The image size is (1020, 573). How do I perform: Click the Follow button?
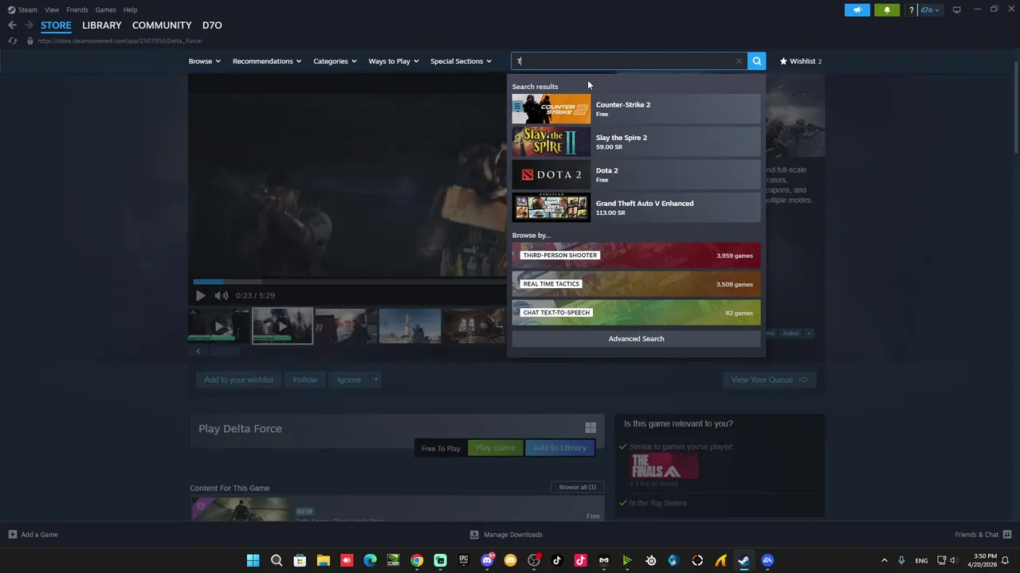point(305,380)
